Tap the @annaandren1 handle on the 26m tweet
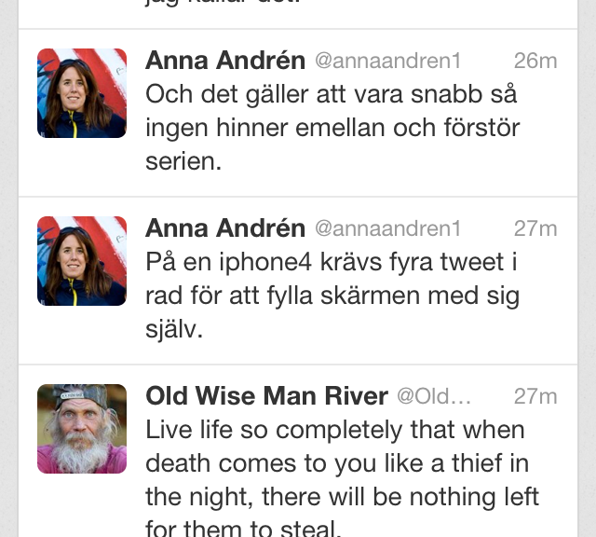Image resolution: width=596 pixels, height=537 pixels. point(387,62)
